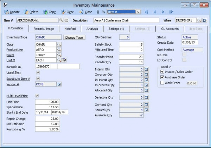The width and height of the screenshot is (211, 148).
Task: Open Allocated Qty detail icon
Action: 146,90
